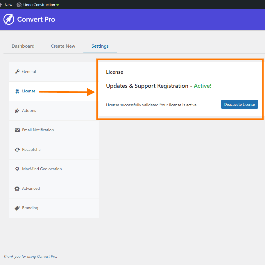This screenshot has height=265, width=265.
Task: Click the 'License successfully validated!' message
Action: [133, 105]
